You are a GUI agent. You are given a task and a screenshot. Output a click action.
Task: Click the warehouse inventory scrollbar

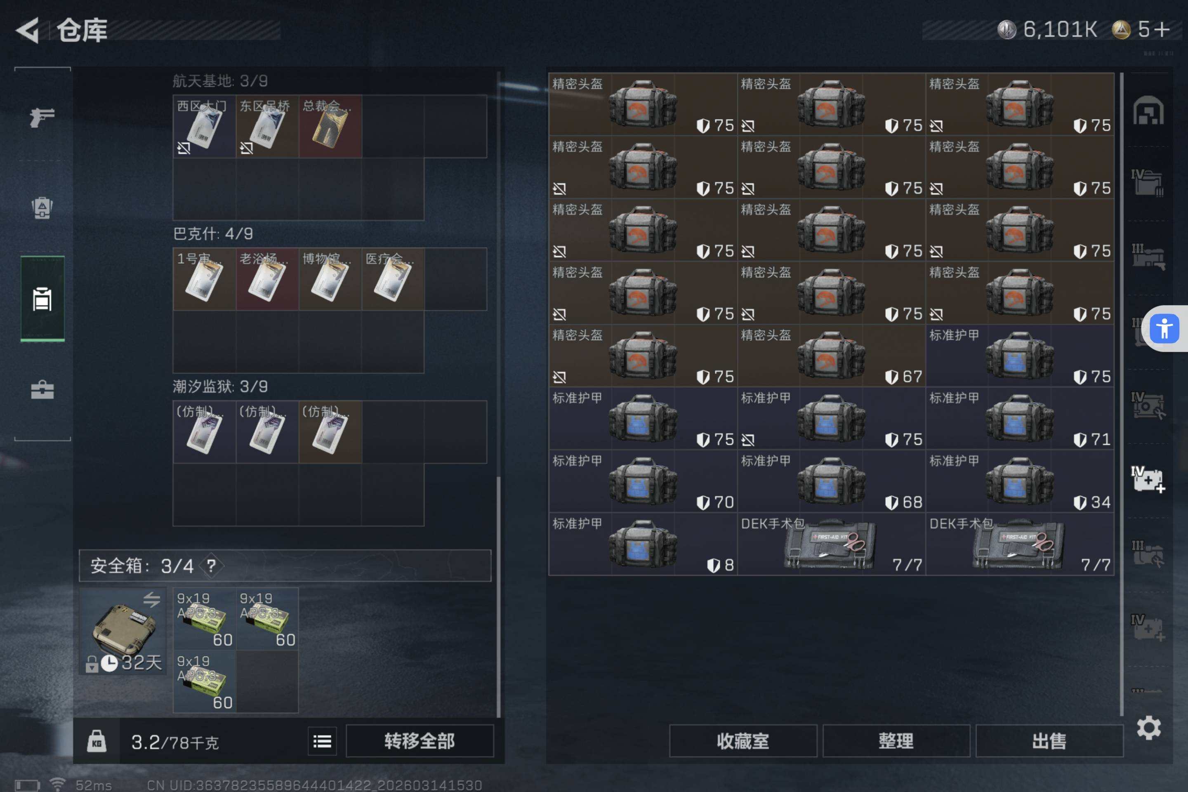tap(1121, 394)
